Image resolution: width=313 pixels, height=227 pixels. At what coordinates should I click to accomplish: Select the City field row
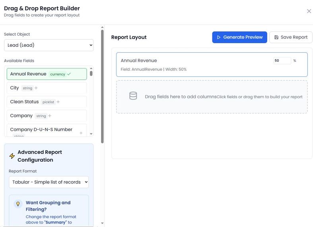coord(47,88)
